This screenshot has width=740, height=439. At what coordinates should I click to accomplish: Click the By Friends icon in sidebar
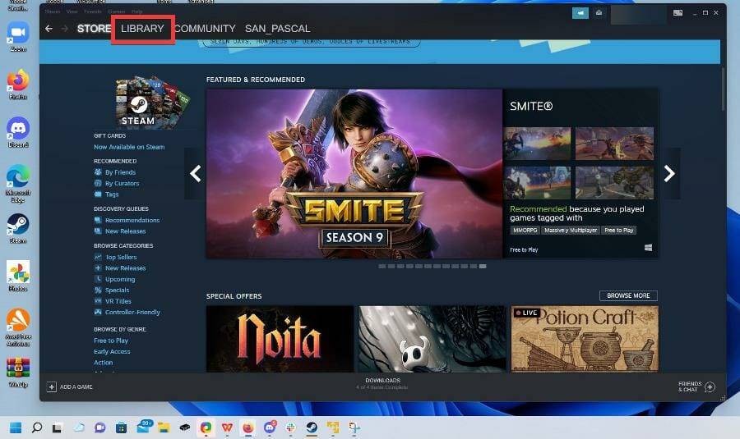(x=98, y=172)
